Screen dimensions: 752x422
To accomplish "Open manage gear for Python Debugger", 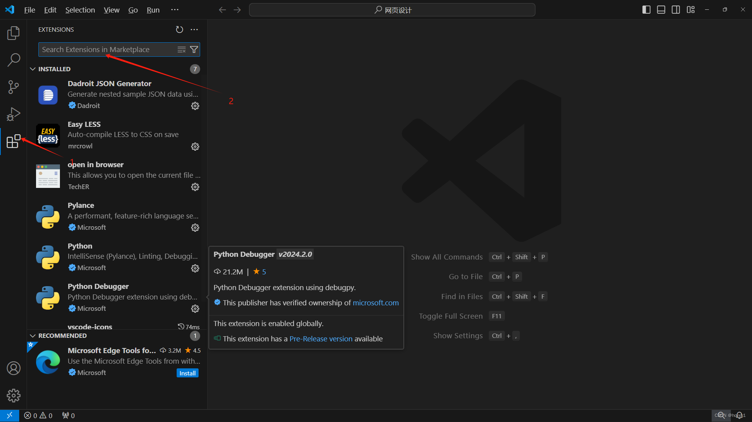I will point(195,309).
